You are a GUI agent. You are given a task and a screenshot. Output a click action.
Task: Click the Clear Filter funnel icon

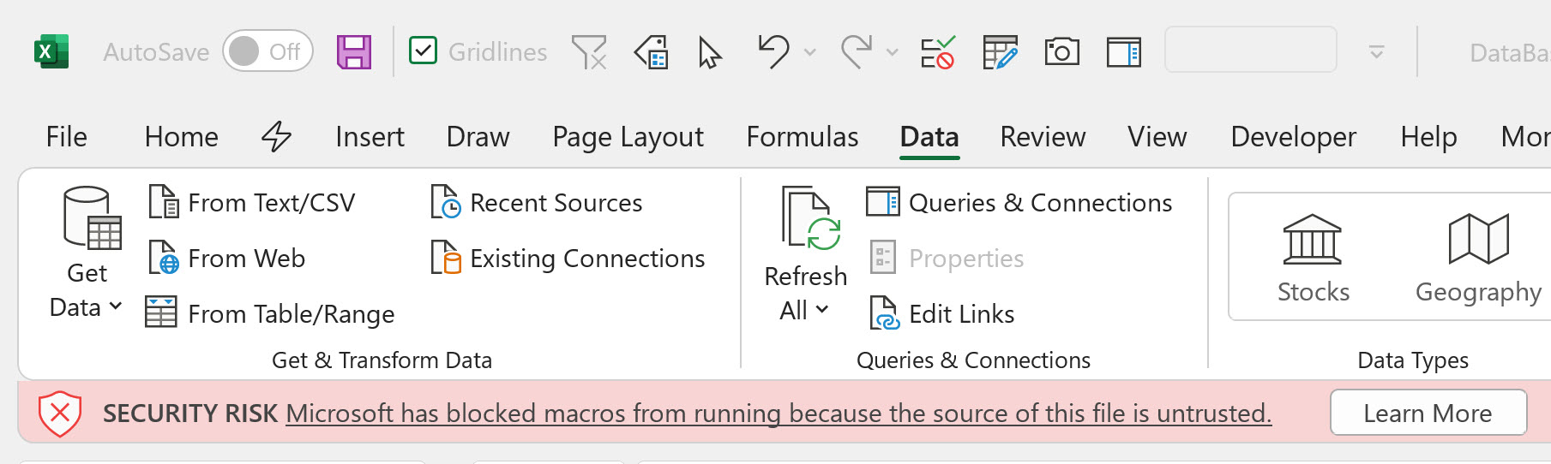point(589,52)
